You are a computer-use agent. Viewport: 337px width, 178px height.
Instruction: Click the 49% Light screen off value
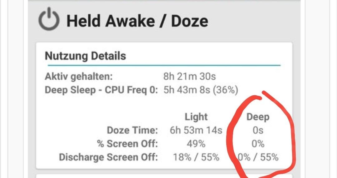(196, 144)
